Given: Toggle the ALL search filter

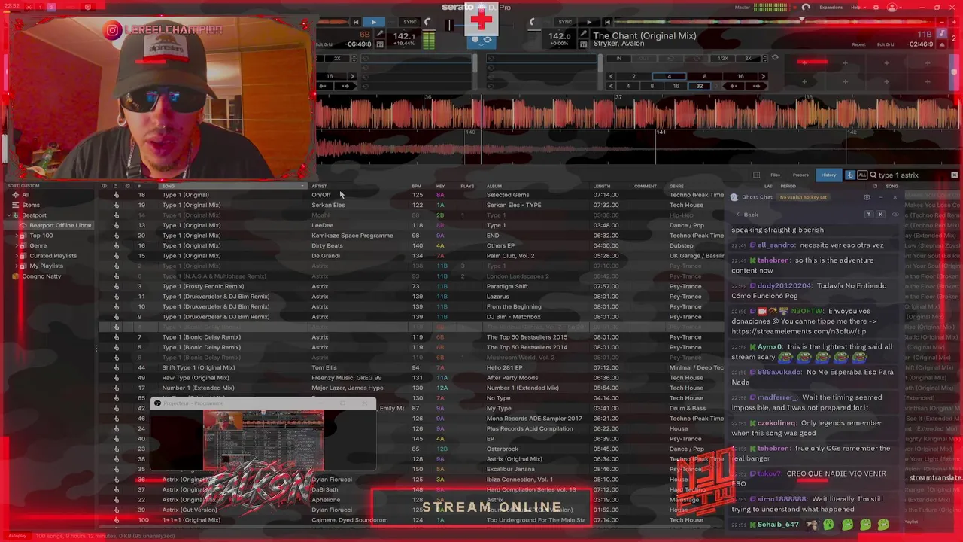Looking at the screenshot, I should [862, 175].
